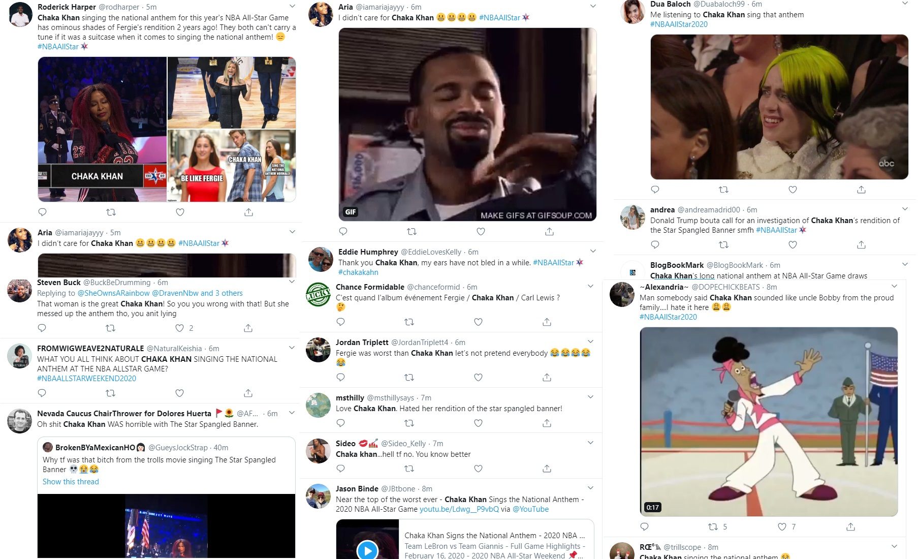This screenshot has height=559, width=918.
Task: Reply to Sideo's tweet
Action: point(341,468)
